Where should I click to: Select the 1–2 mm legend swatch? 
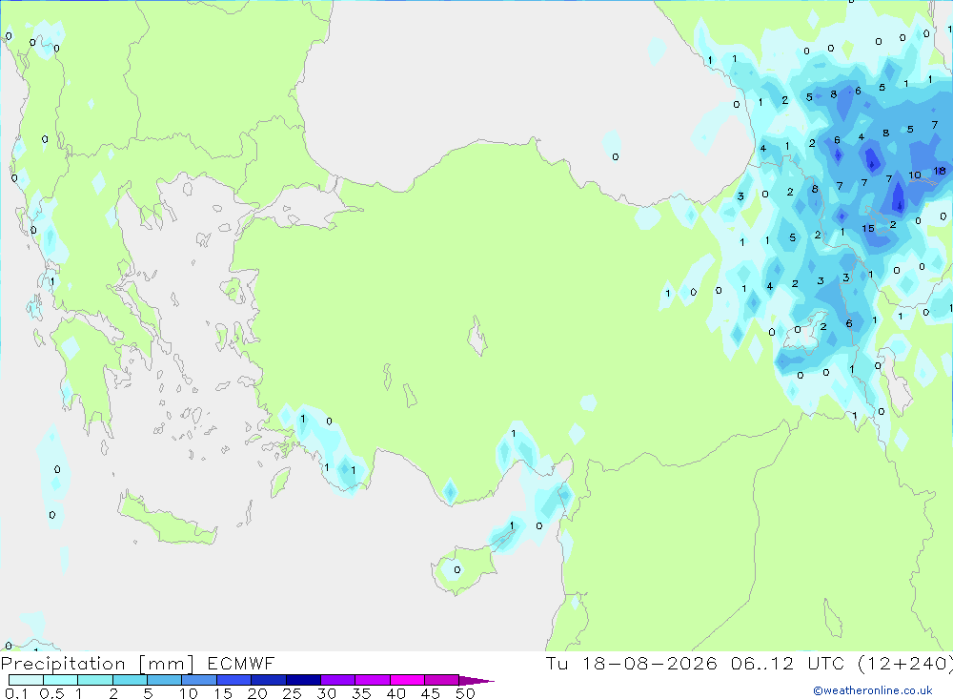point(95,680)
